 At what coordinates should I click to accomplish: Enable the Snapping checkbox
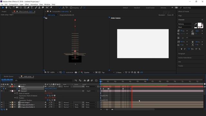[71, 8]
